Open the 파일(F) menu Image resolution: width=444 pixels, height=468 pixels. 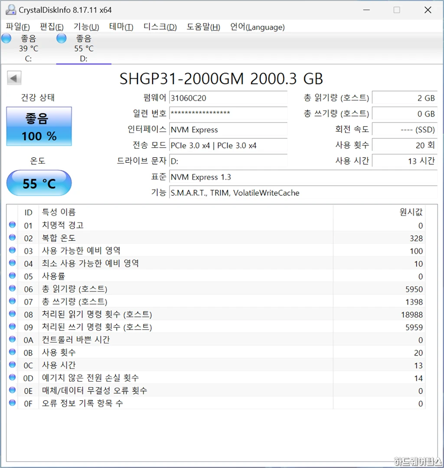point(18,27)
